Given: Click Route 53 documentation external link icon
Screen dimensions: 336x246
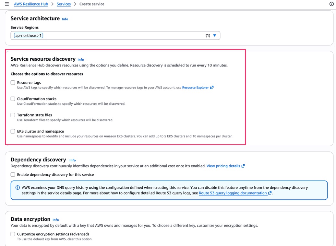Looking at the screenshot, I should click(x=270, y=193).
